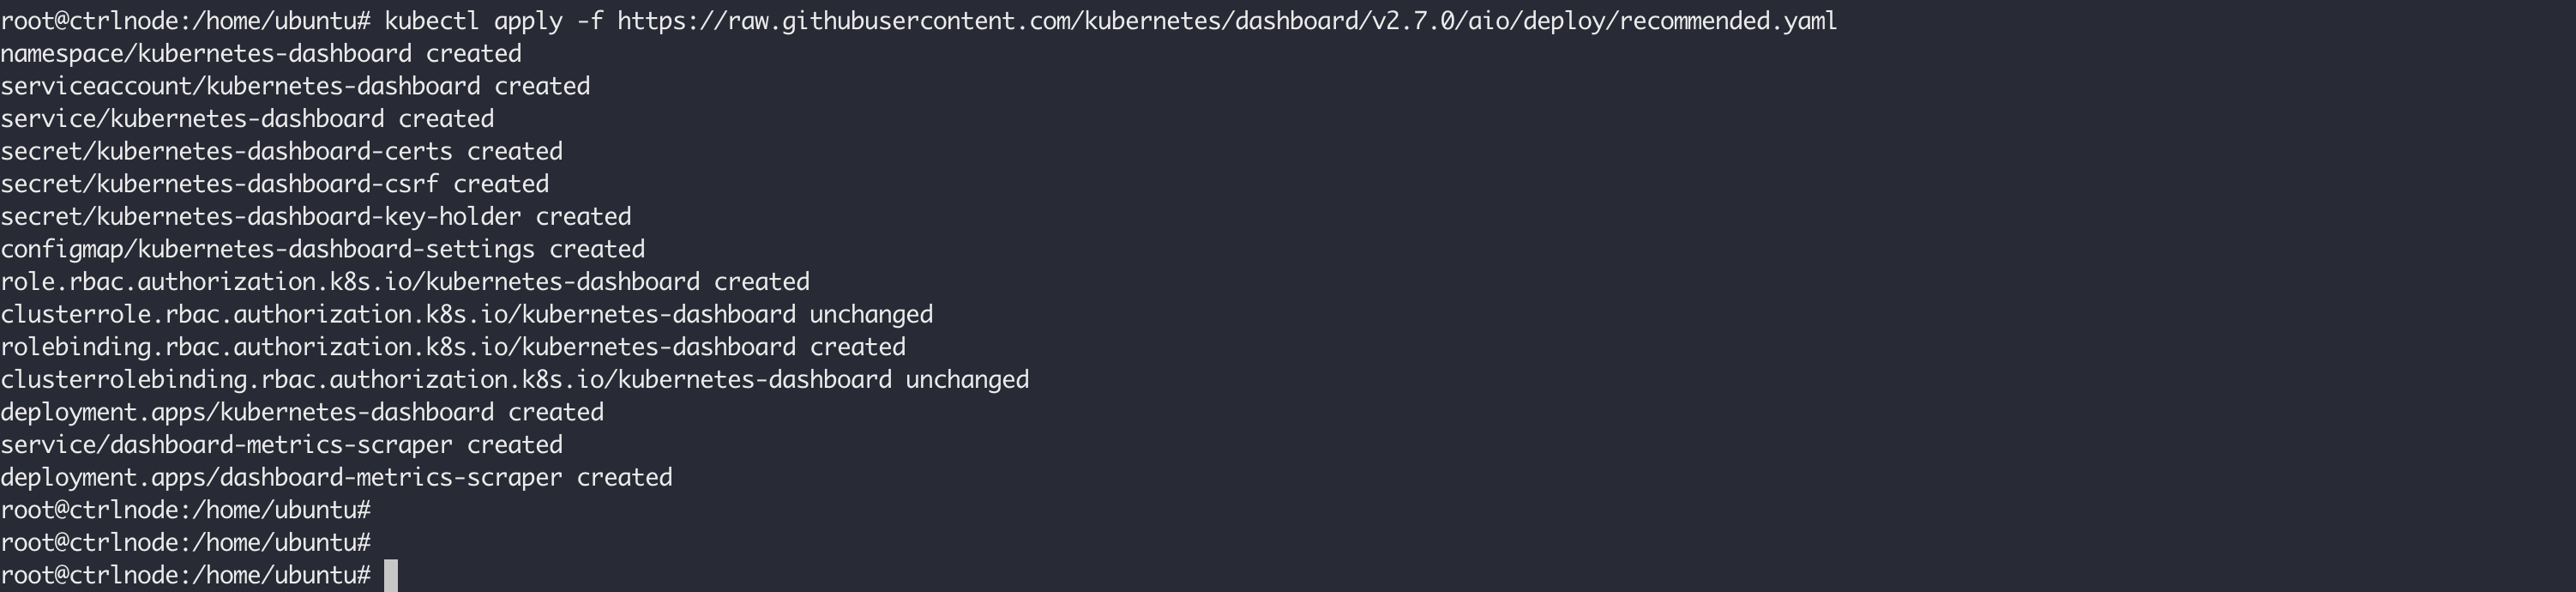This screenshot has height=592, width=2576.
Task: Click the secret/kubernetes-dashboard-key-holder line
Action: (x=315, y=217)
